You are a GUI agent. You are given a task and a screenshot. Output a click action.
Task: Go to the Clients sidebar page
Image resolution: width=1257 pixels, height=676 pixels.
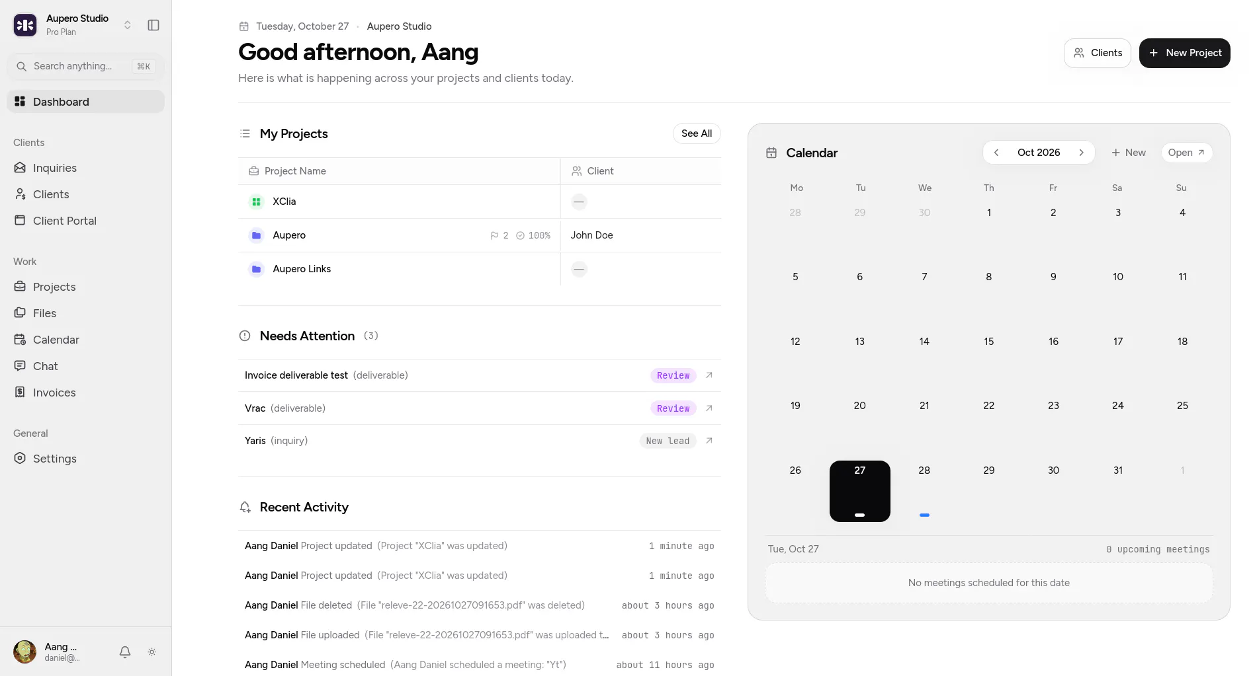85,194
